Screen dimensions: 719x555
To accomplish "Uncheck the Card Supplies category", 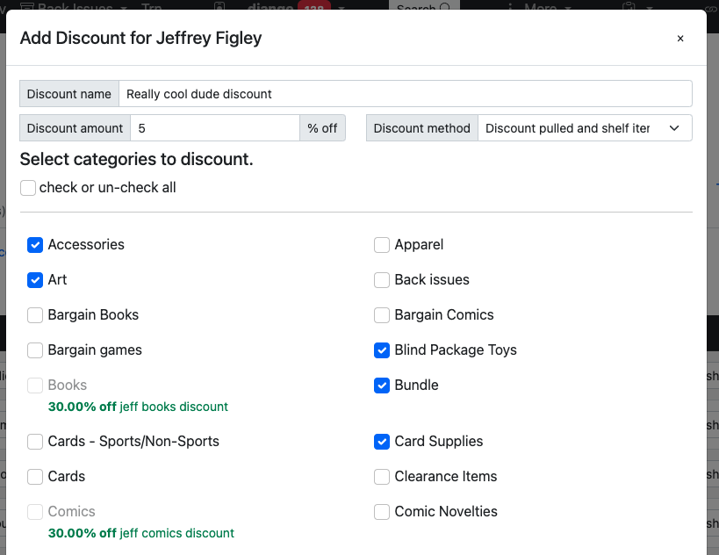I will coord(382,441).
